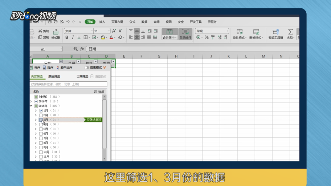Screen dimensions: 331x186
Task: Open the Options (选项) menu in filter list
Action: pyautogui.click(x=99, y=92)
